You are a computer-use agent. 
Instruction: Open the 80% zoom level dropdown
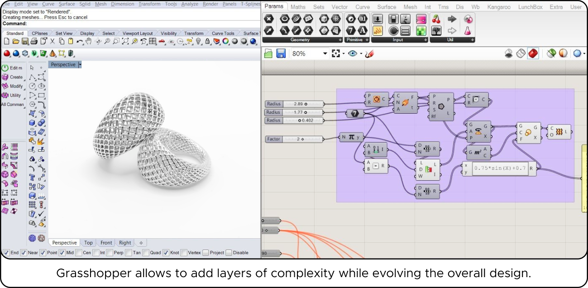pyautogui.click(x=325, y=54)
